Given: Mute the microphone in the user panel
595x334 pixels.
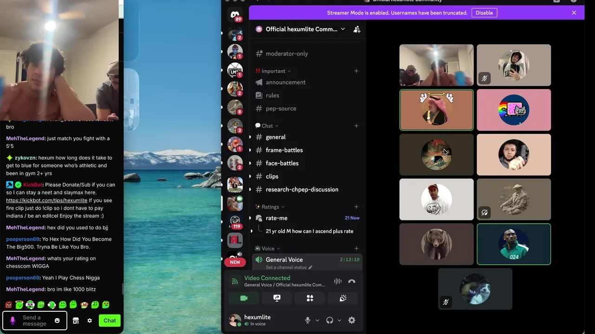Looking at the screenshot, I should point(307,320).
